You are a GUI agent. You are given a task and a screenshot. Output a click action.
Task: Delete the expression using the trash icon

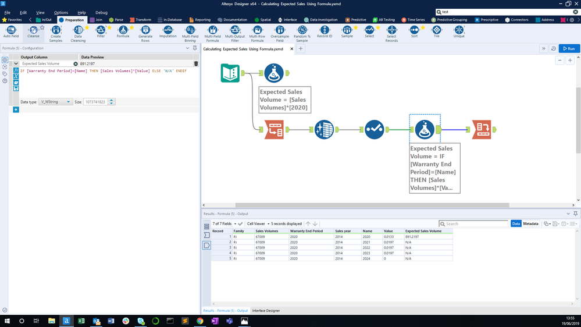(x=196, y=63)
